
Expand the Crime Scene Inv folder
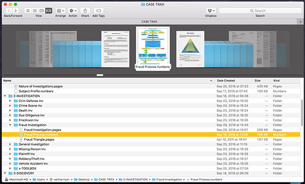pos(10,106)
